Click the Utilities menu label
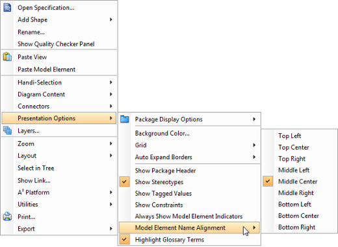338x247 pixels. pyautogui.click(x=28, y=204)
